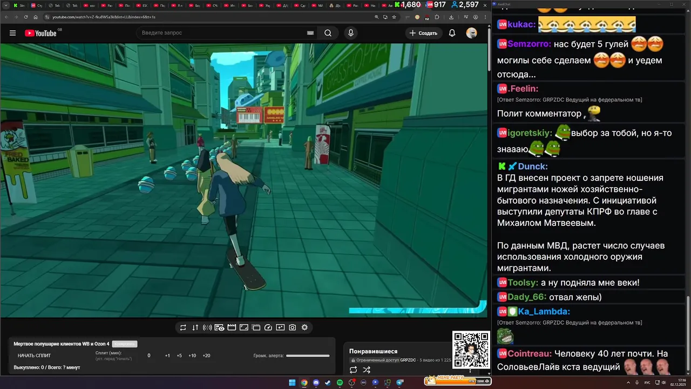The height and width of the screenshot is (389, 691).
Task: Toggle the loop icon in video toolbar
Action: tap(183, 327)
